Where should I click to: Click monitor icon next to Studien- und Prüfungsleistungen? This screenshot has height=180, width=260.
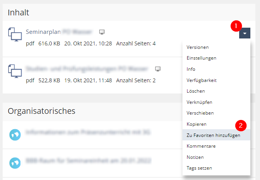157,69
